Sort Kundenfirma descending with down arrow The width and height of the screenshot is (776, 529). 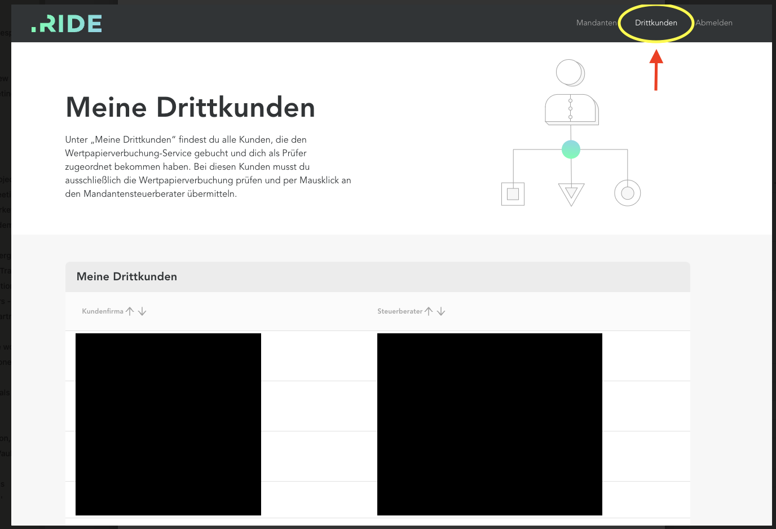(x=142, y=311)
